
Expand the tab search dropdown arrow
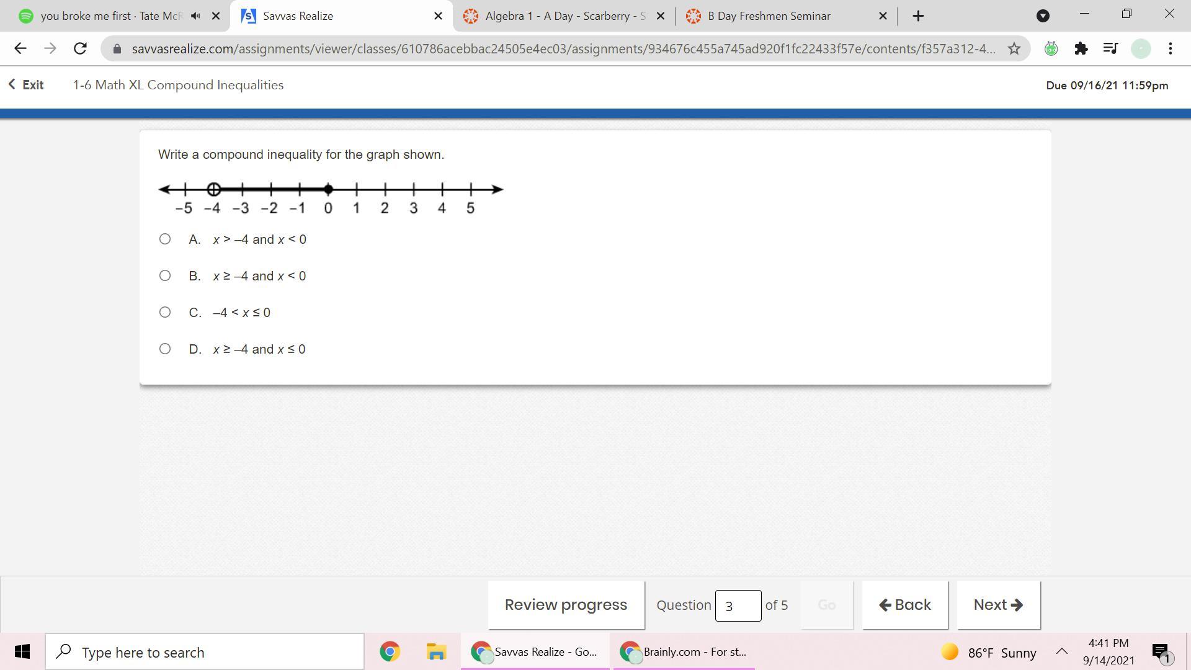coord(1043,16)
